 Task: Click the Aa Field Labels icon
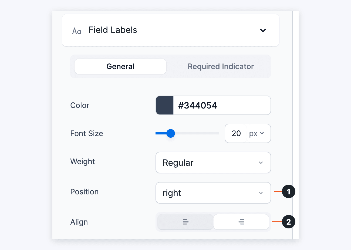pos(77,31)
